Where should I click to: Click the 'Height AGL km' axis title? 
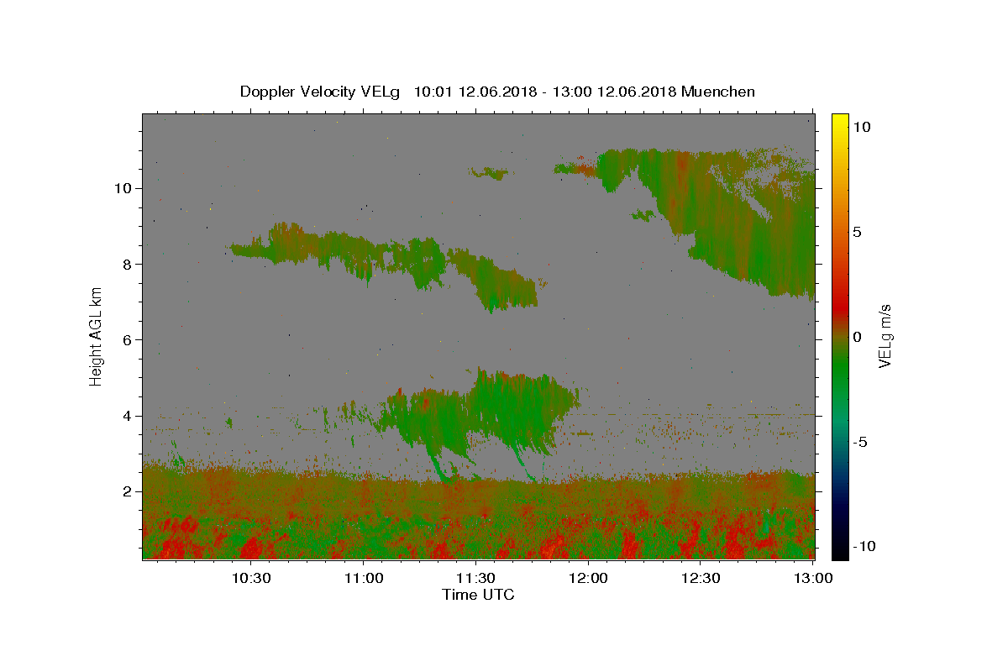(x=97, y=336)
